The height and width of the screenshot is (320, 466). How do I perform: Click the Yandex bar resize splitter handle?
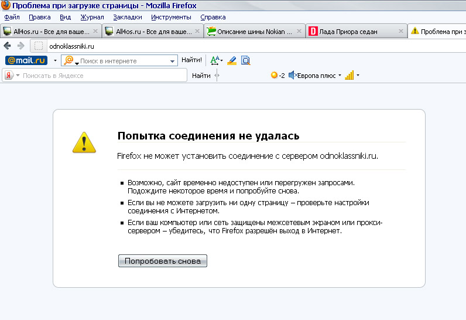[x=217, y=76]
